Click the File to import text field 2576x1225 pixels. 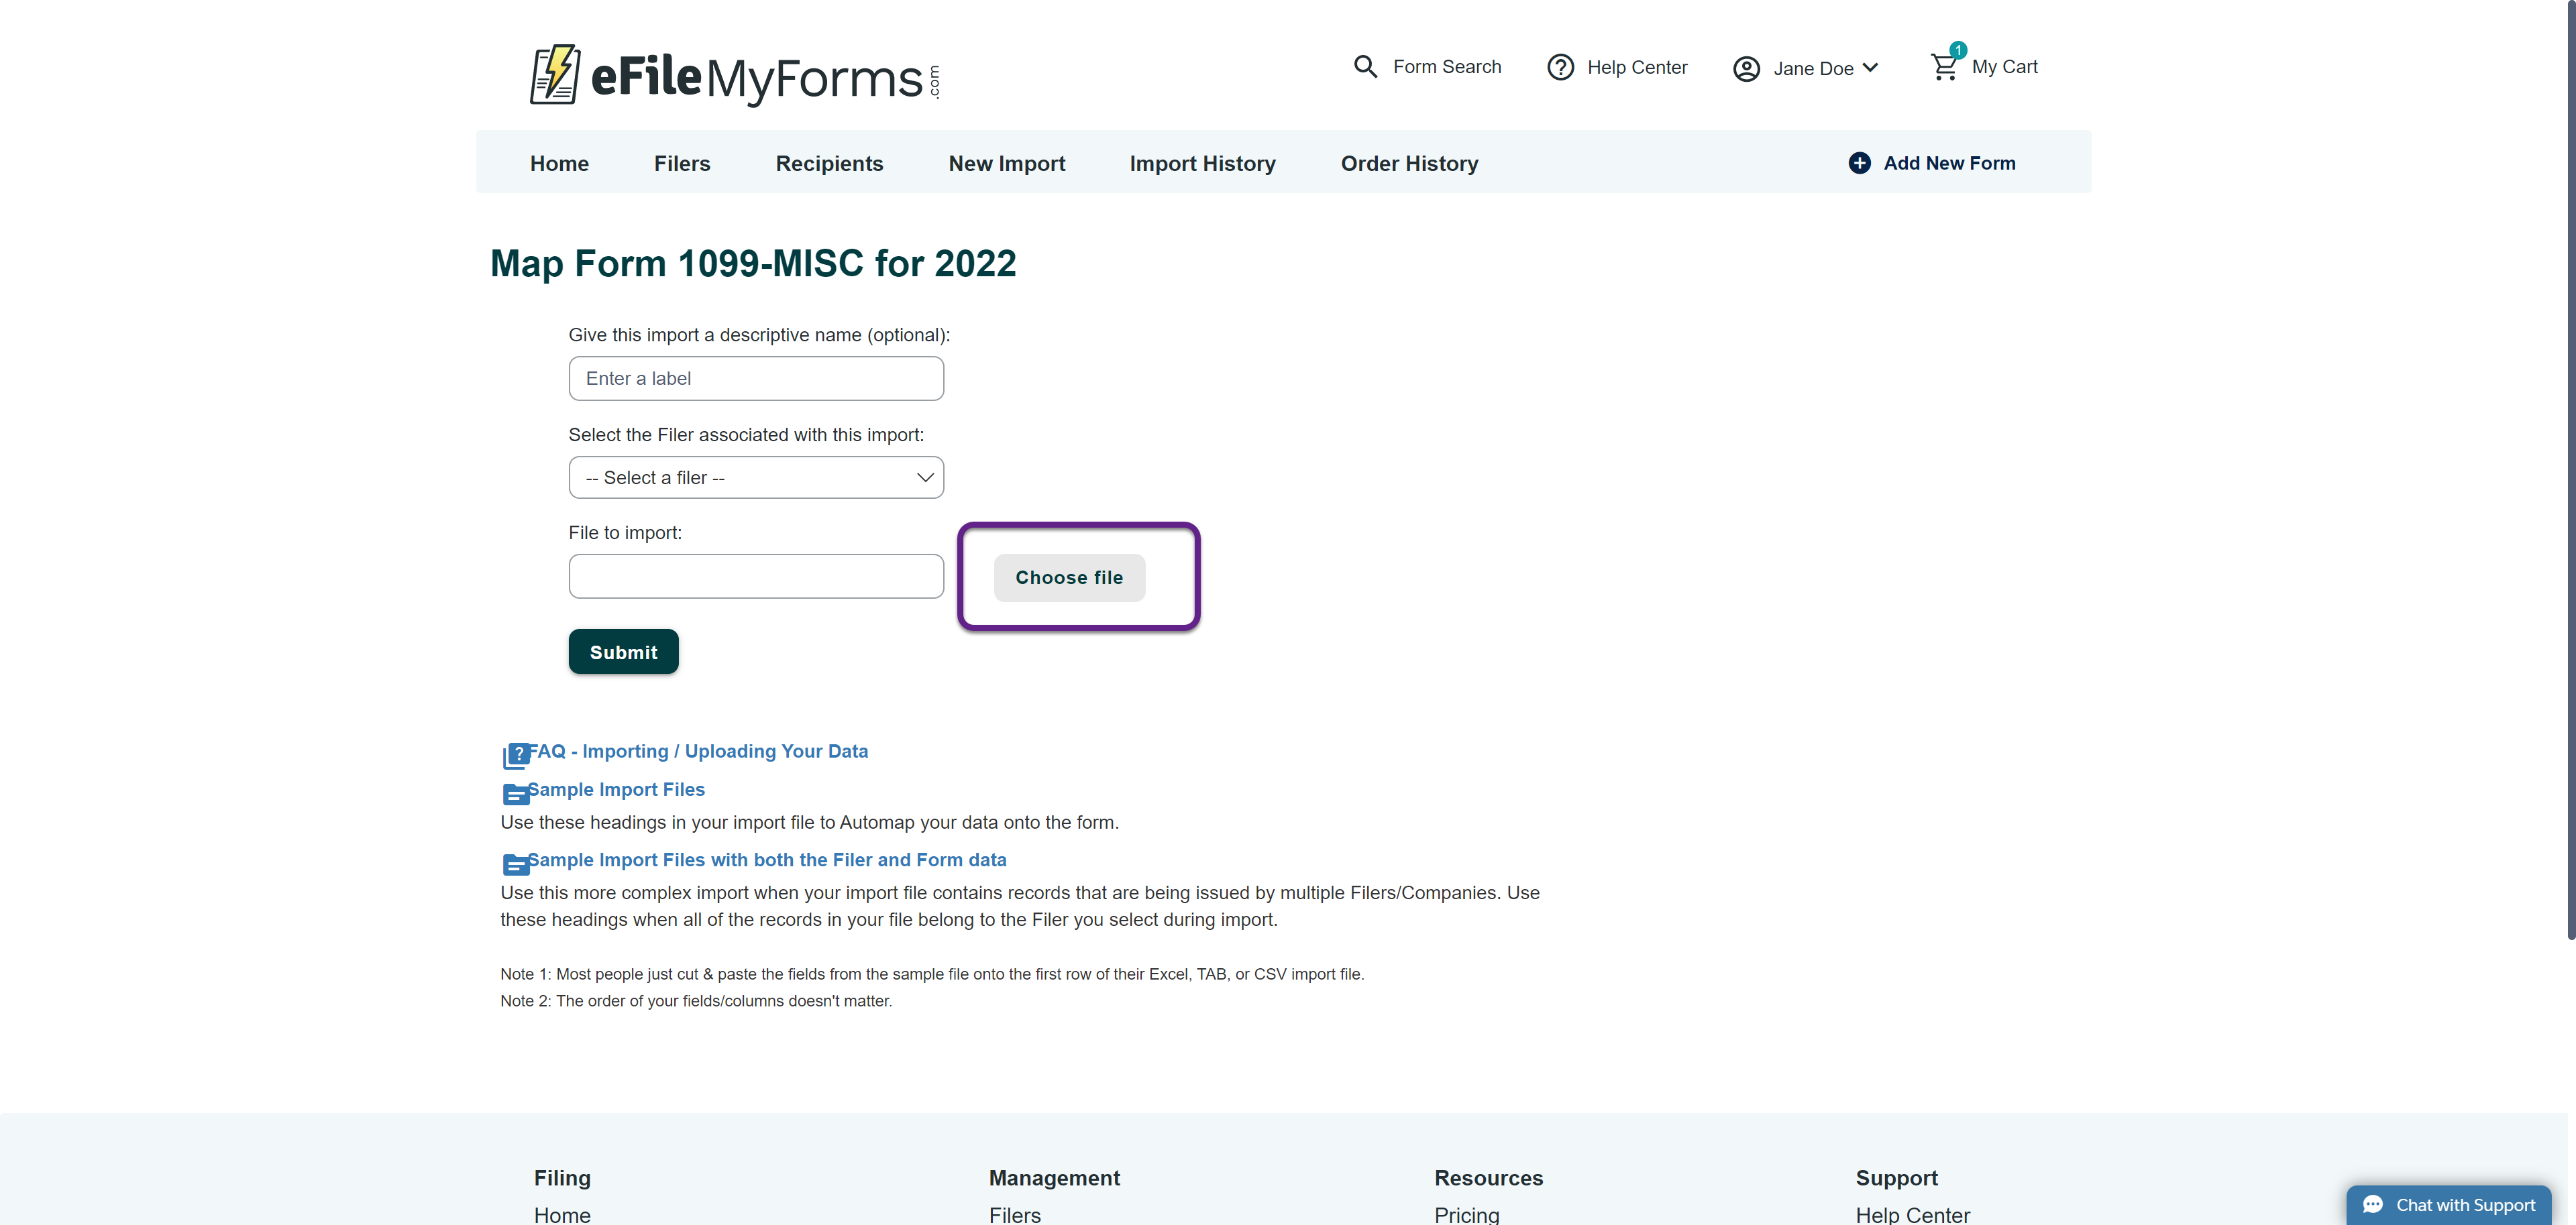point(756,577)
